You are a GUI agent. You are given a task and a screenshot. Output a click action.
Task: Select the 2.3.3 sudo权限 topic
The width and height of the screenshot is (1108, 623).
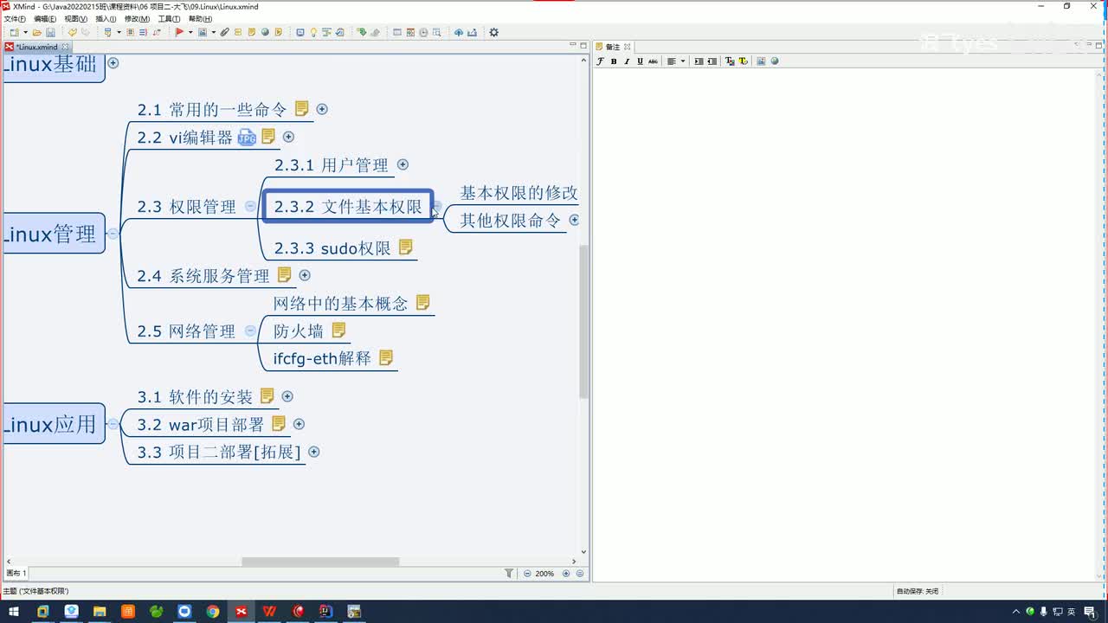click(332, 248)
